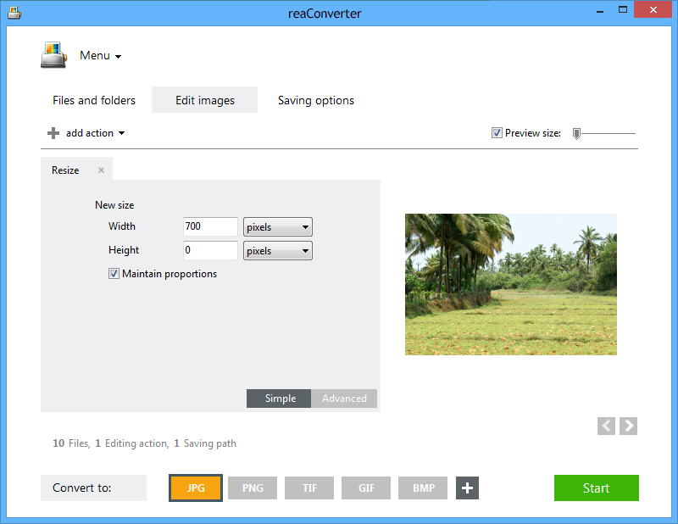Toggle the Maintain proportions checkbox
This screenshot has height=524, width=678.
[x=114, y=274]
